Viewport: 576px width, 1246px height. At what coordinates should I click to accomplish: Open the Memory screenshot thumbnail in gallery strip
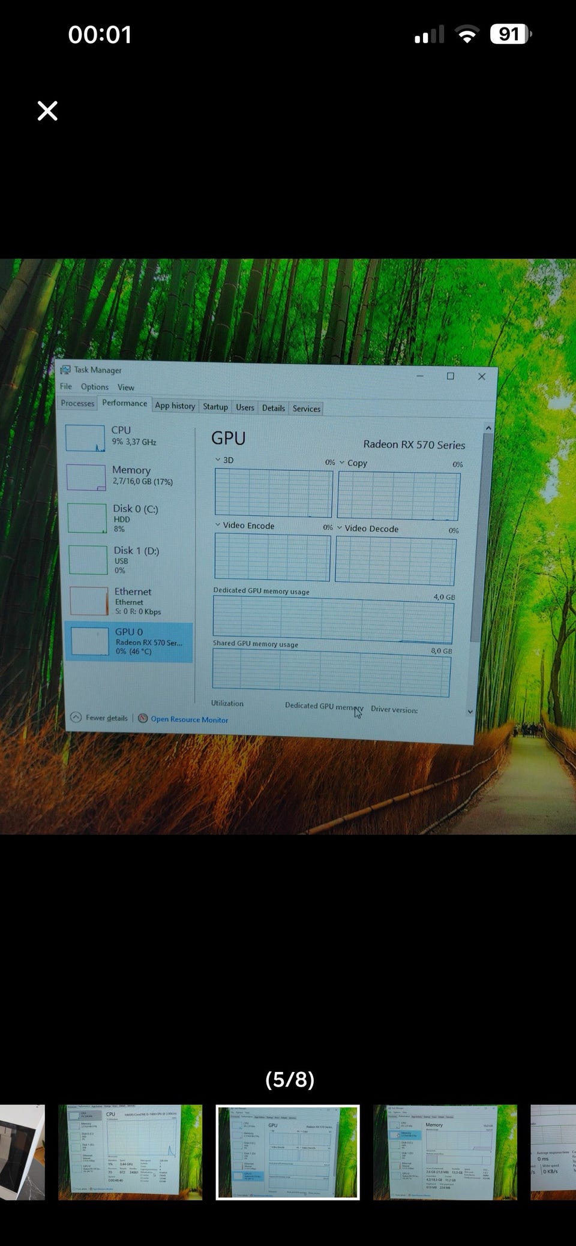[445, 1152]
